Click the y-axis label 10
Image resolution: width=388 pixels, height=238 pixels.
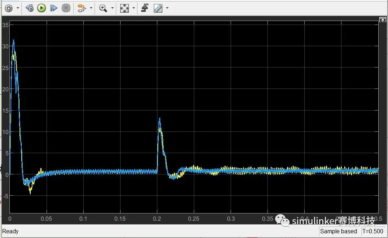(x=5, y=132)
